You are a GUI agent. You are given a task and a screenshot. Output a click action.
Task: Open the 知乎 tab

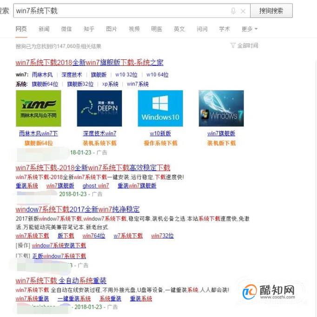pos(89,29)
